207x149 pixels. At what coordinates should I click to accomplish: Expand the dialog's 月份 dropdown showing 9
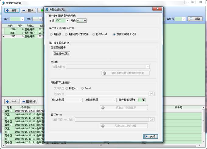(85, 21)
